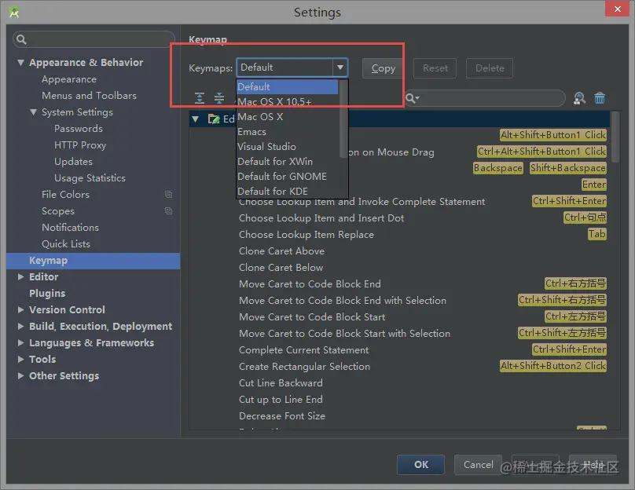Click the actions list vertical scrollbar
This screenshot has width=635, height=490.
tap(615, 137)
